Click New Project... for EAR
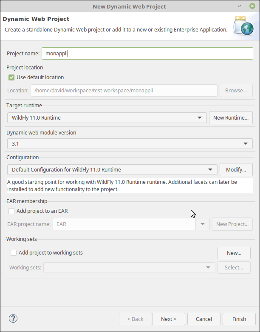The width and height of the screenshot is (260, 332). click(232, 224)
